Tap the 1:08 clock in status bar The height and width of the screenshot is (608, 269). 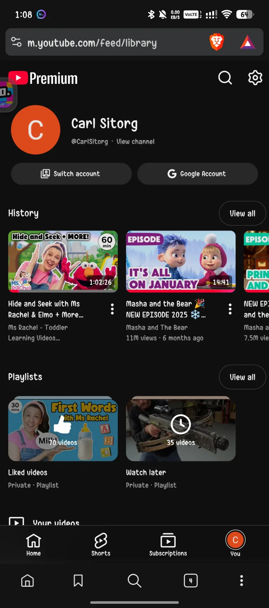coord(24,15)
